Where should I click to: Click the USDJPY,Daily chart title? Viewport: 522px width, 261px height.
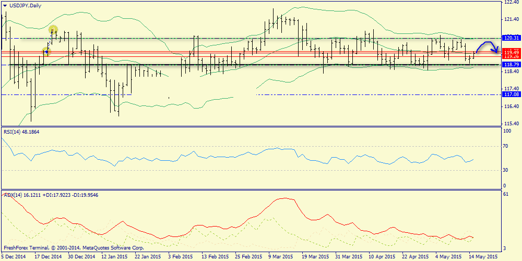(25, 5)
